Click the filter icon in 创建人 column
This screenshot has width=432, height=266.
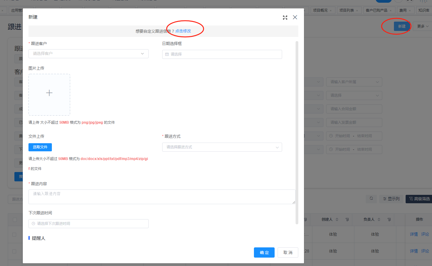(x=347, y=219)
